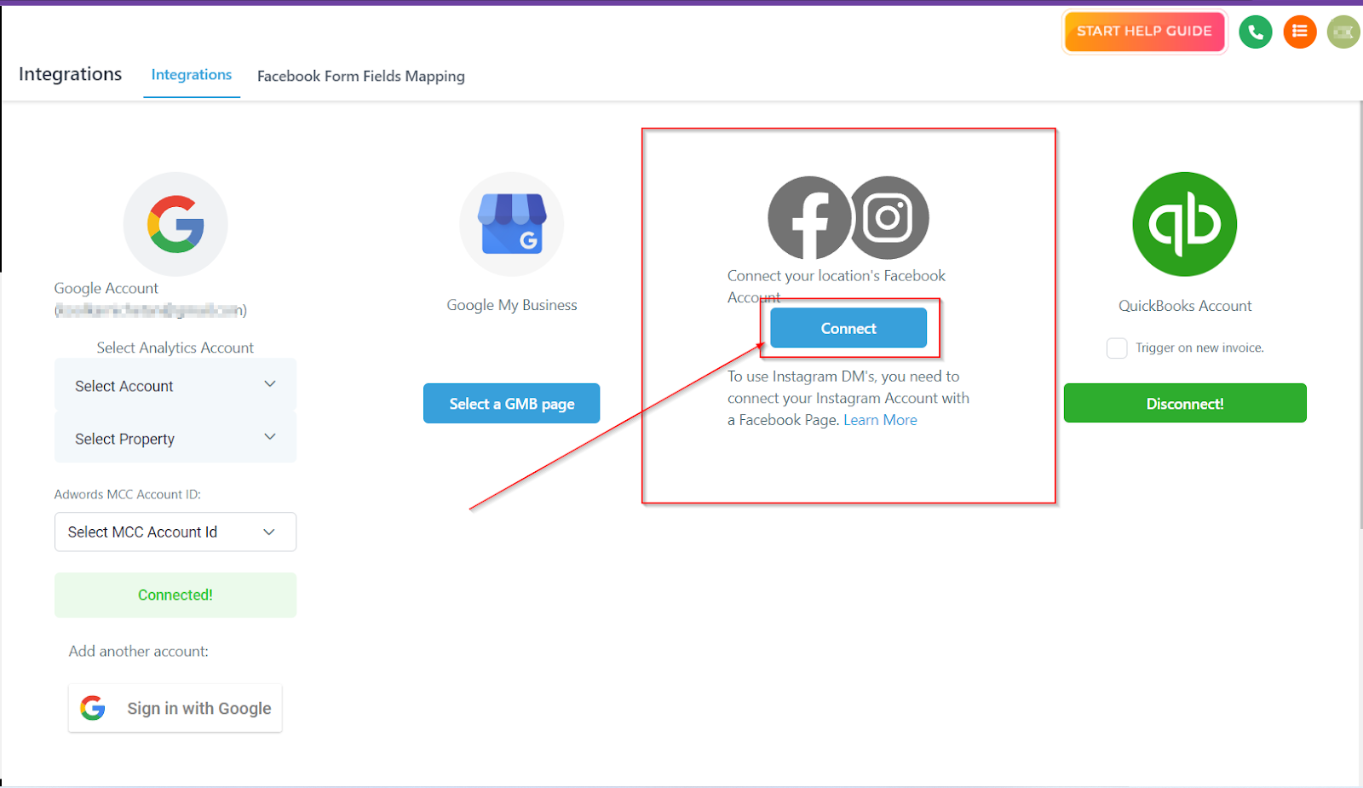
Task: Open the Select MCC Account Id dropdown
Action: point(175,532)
